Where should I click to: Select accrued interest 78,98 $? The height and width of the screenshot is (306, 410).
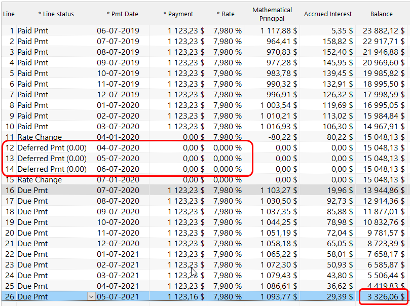click(340, 222)
